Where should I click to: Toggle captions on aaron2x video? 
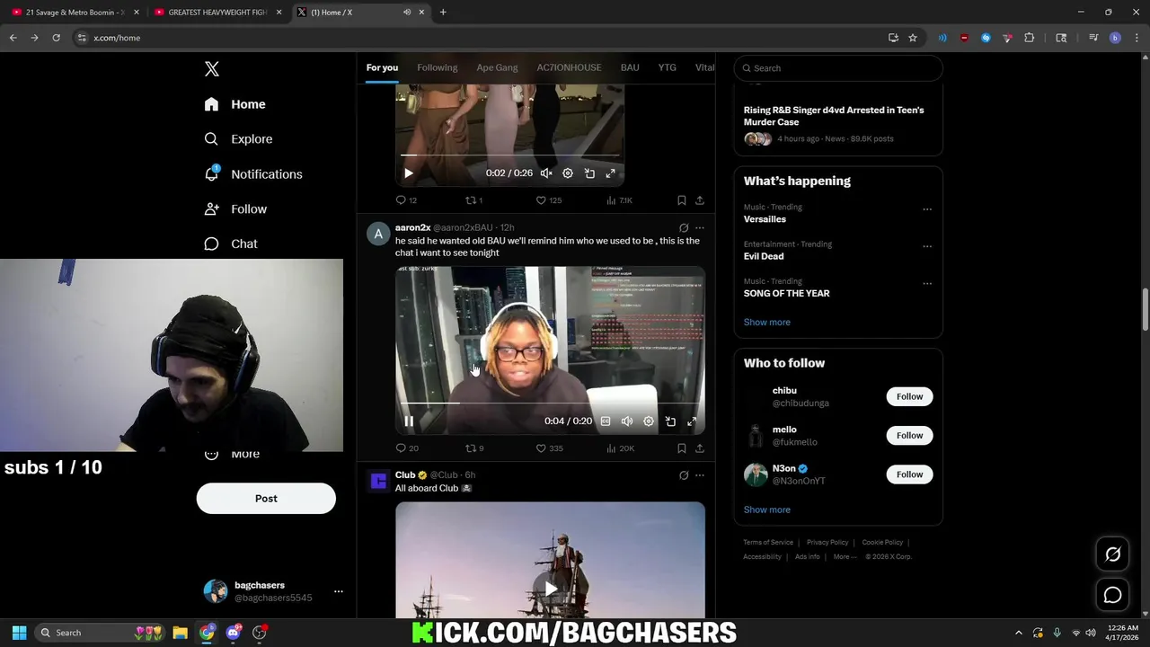coord(606,421)
